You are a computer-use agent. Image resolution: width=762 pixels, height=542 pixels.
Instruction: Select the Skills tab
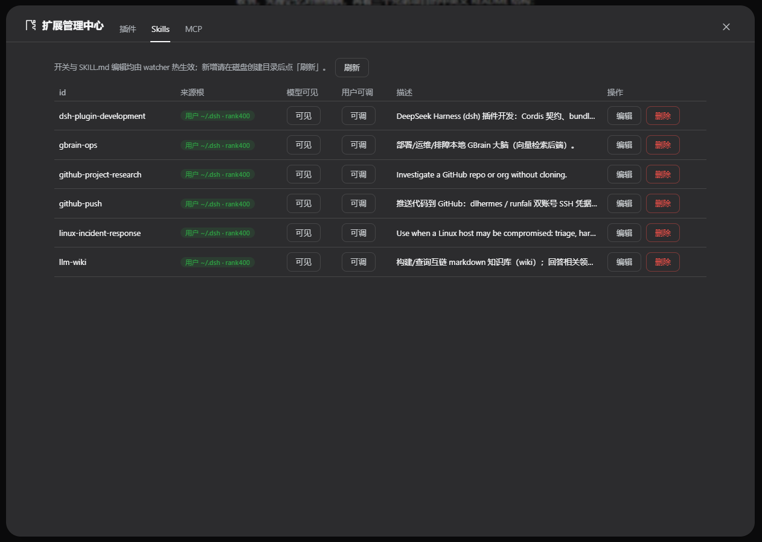click(x=161, y=29)
